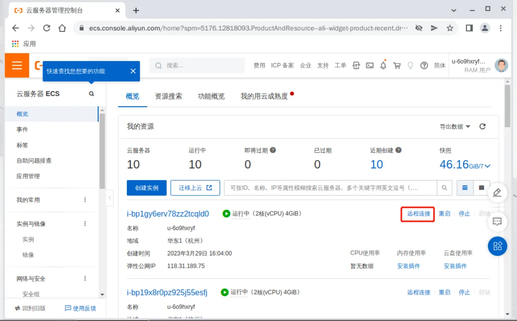
Task: Click 远程连接 for i-bp19x8r0pz925j55esfj
Action: [419, 292]
